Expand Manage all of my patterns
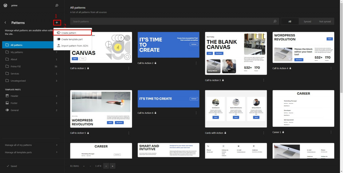The height and width of the screenshot is (173, 343). (31, 145)
